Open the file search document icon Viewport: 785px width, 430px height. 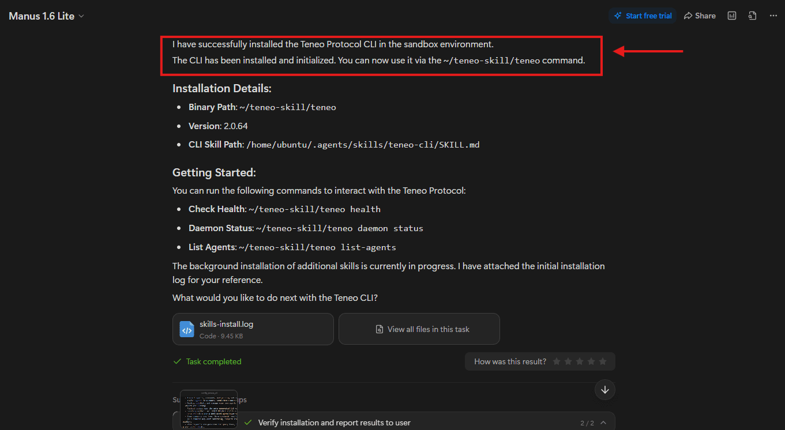pos(753,16)
